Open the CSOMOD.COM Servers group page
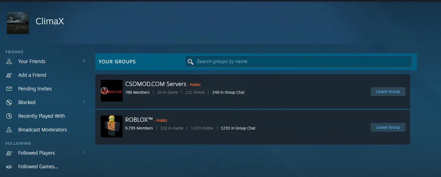The height and width of the screenshot is (177, 441). pyautogui.click(x=155, y=84)
